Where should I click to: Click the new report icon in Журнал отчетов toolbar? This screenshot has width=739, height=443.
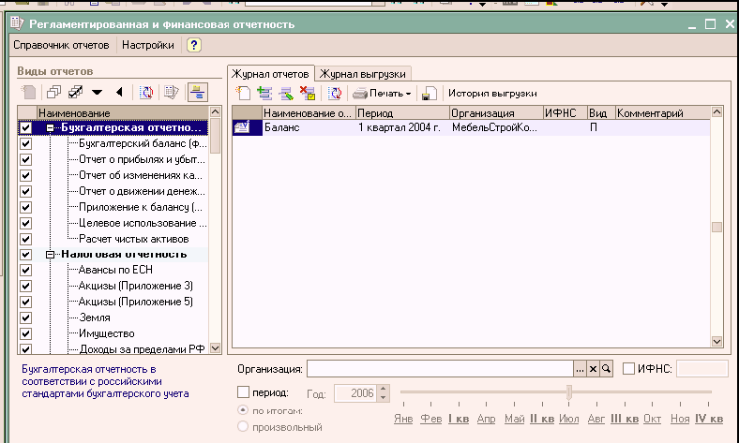[242, 93]
